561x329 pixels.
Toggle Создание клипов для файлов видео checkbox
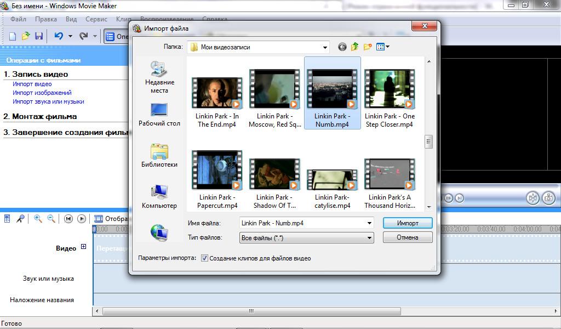tap(205, 258)
